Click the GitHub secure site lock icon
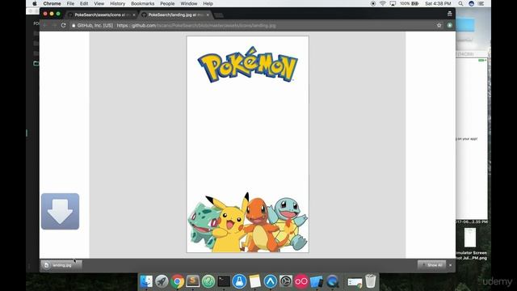This screenshot has width=517, height=291. tap(74, 25)
